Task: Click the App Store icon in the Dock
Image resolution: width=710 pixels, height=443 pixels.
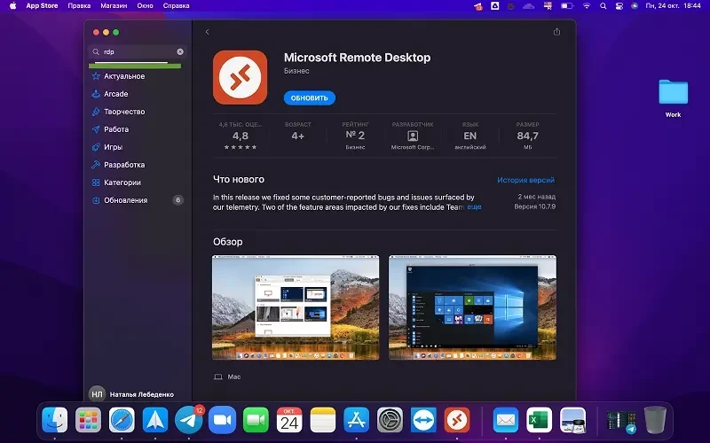Action: (x=357, y=420)
